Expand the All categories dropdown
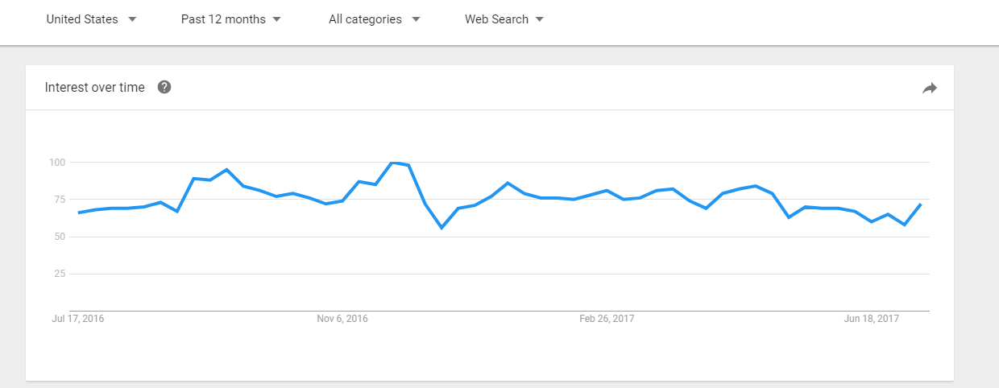The height and width of the screenshot is (388, 999). click(375, 19)
